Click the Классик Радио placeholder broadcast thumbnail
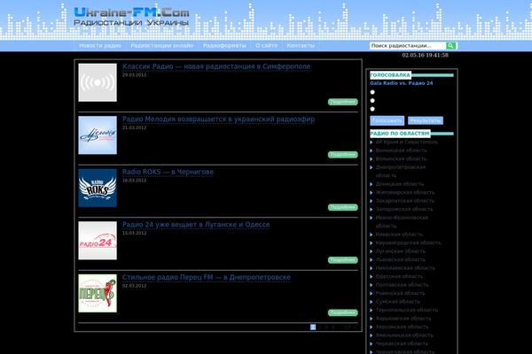Viewport: 532px width, 354px height. pos(98,82)
